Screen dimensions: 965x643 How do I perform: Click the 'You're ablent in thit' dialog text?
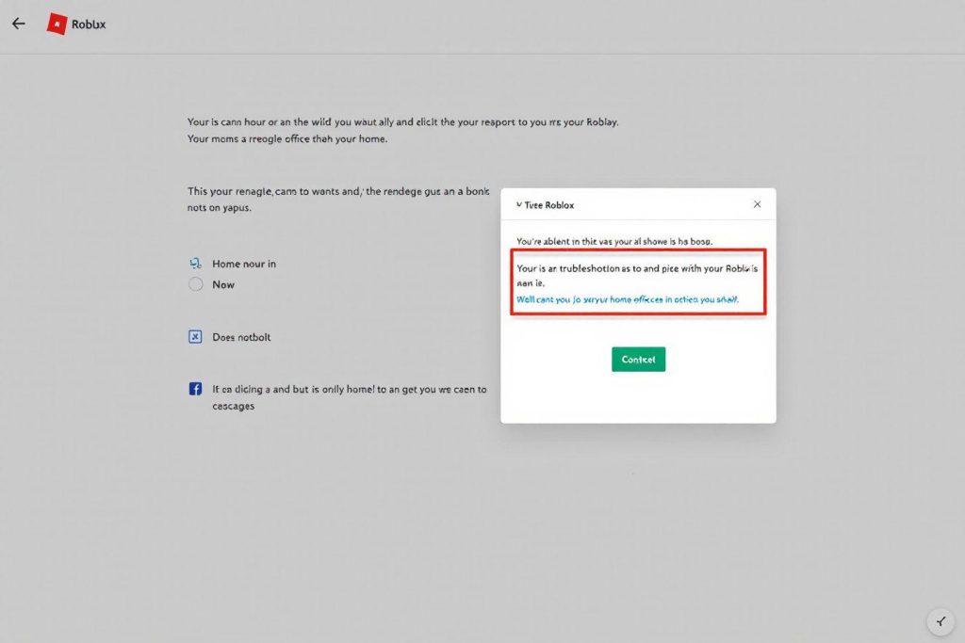(x=621, y=241)
